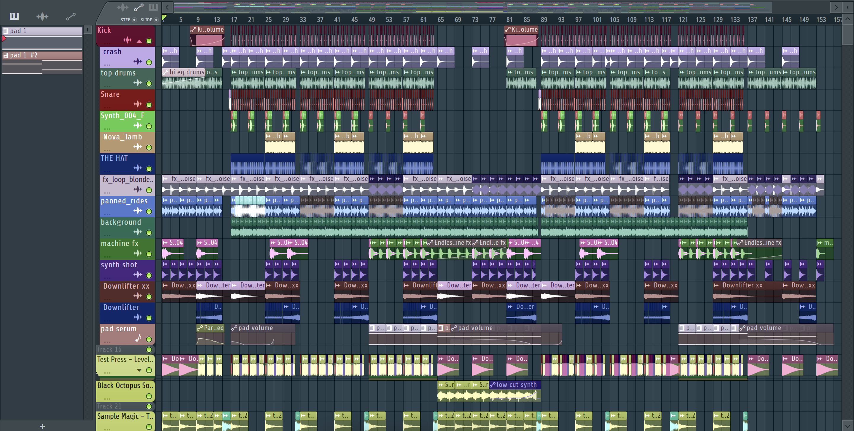This screenshot has width=854, height=431.
Task: Click the right arrow of the overview scrollbar
Action: [836, 7]
